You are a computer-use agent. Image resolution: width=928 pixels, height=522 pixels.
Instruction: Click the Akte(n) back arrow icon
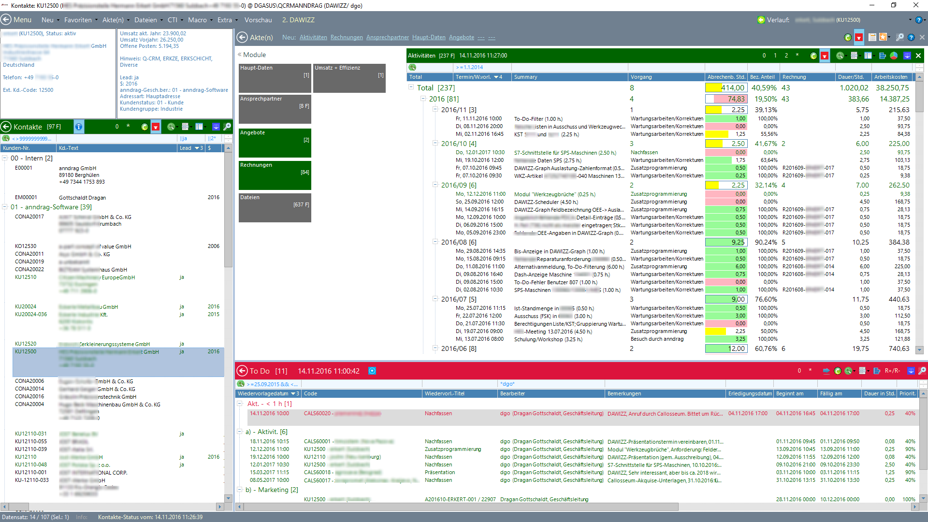click(x=242, y=37)
